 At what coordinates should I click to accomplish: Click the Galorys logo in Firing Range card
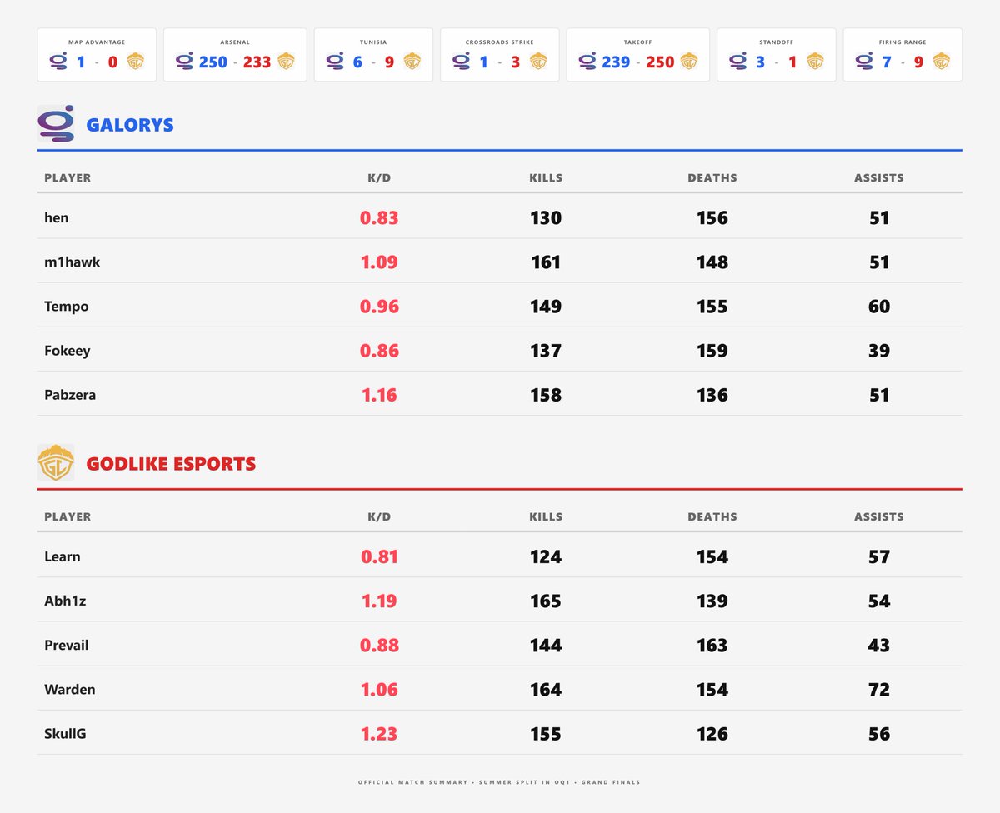tap(864, 62)
